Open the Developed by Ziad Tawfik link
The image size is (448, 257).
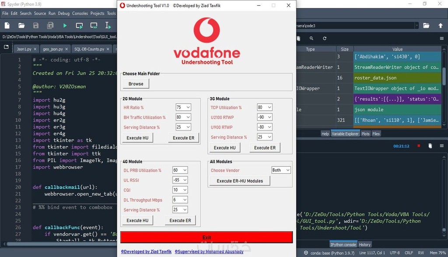click(146, 252)
